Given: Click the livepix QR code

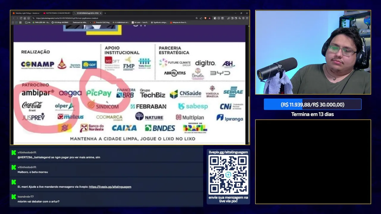Looking at the screenshot, I should pyautogui.click(x=228, y=175).
